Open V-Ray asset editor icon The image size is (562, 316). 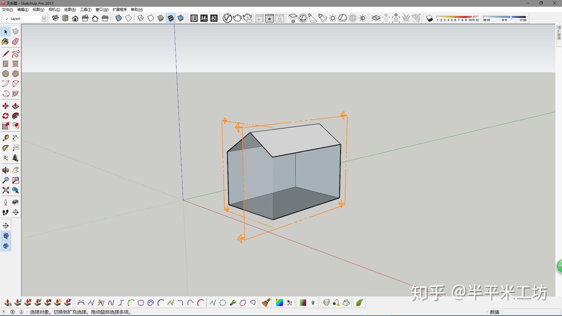point(227,18)
